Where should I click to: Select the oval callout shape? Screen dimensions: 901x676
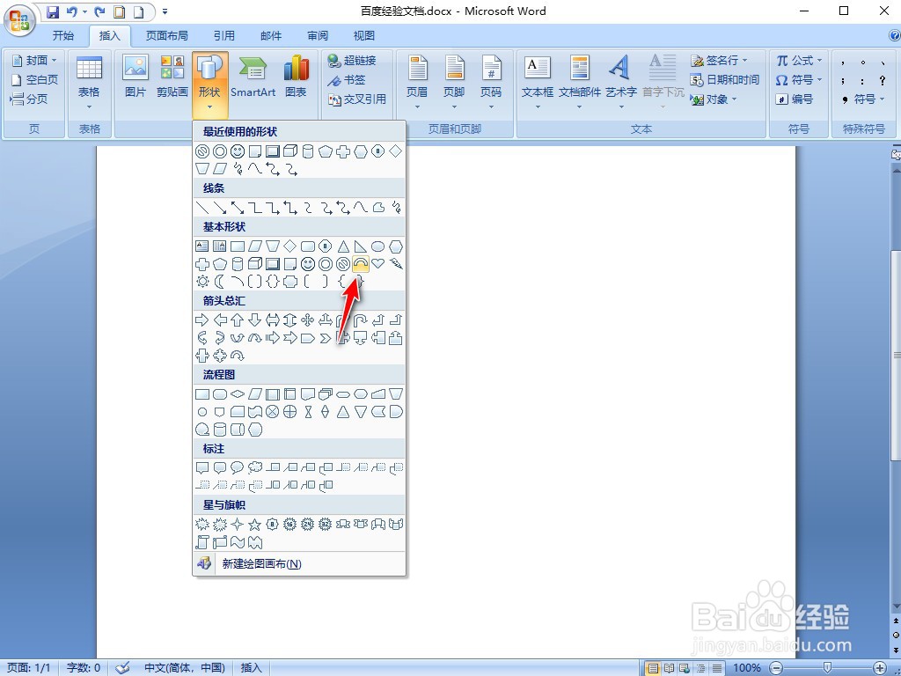pyautogui.click(x=238, y=468)
